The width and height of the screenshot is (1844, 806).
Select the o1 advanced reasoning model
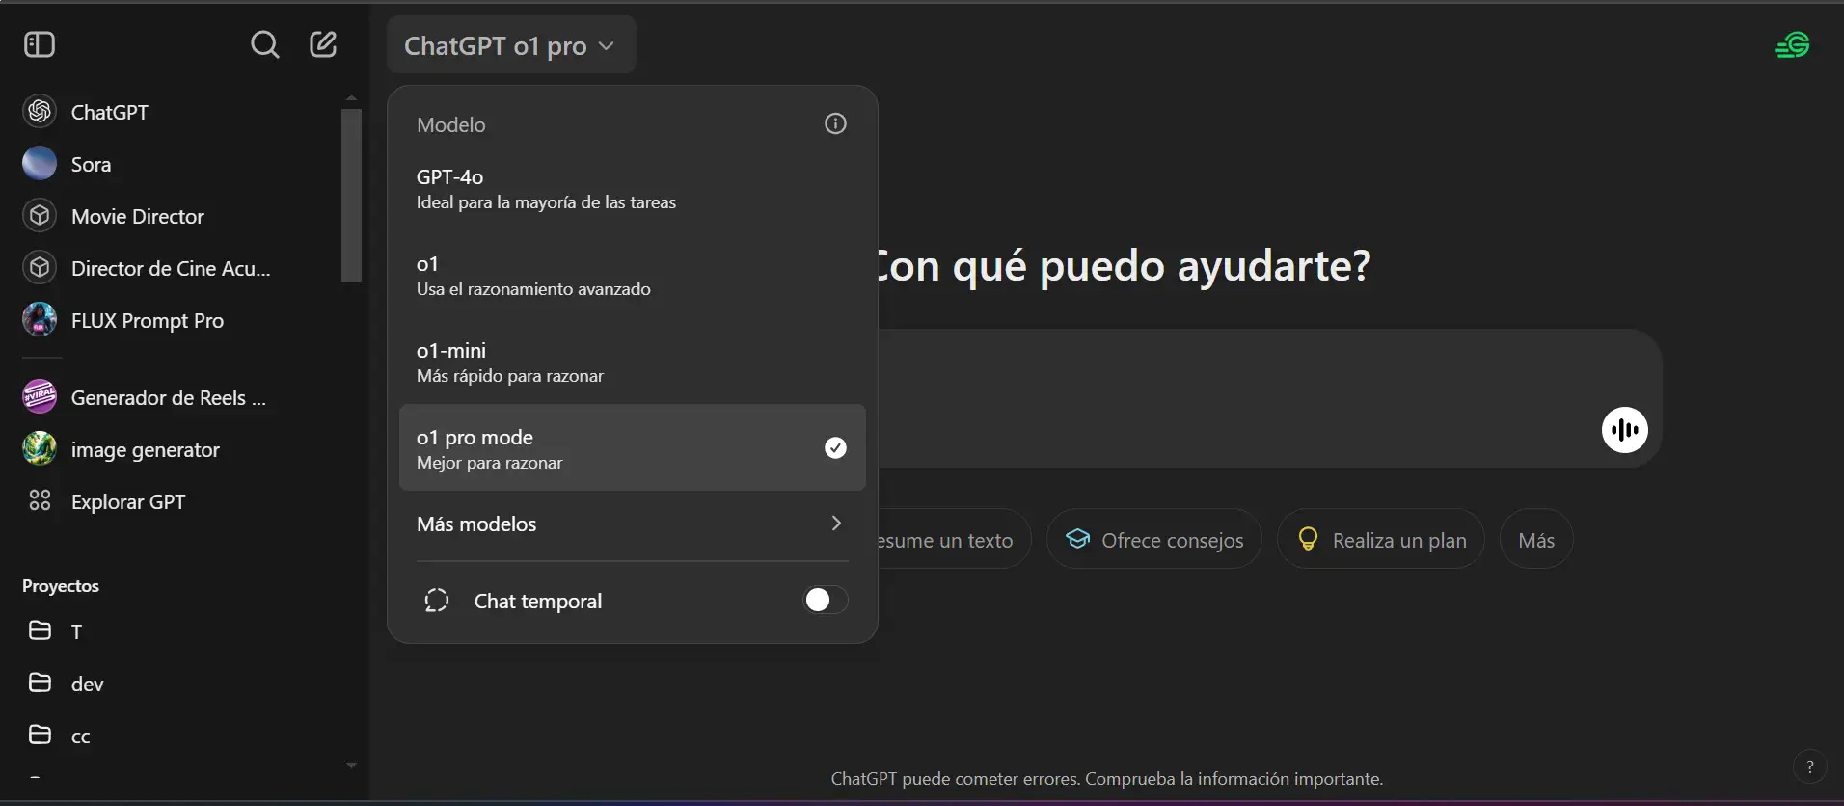(x=632, y=275)
